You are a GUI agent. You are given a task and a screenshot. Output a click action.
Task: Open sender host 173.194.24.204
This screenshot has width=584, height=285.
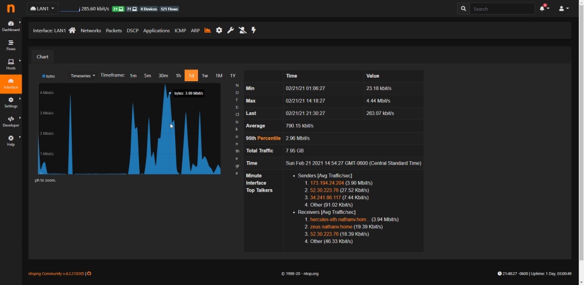(x=327, y=183)
